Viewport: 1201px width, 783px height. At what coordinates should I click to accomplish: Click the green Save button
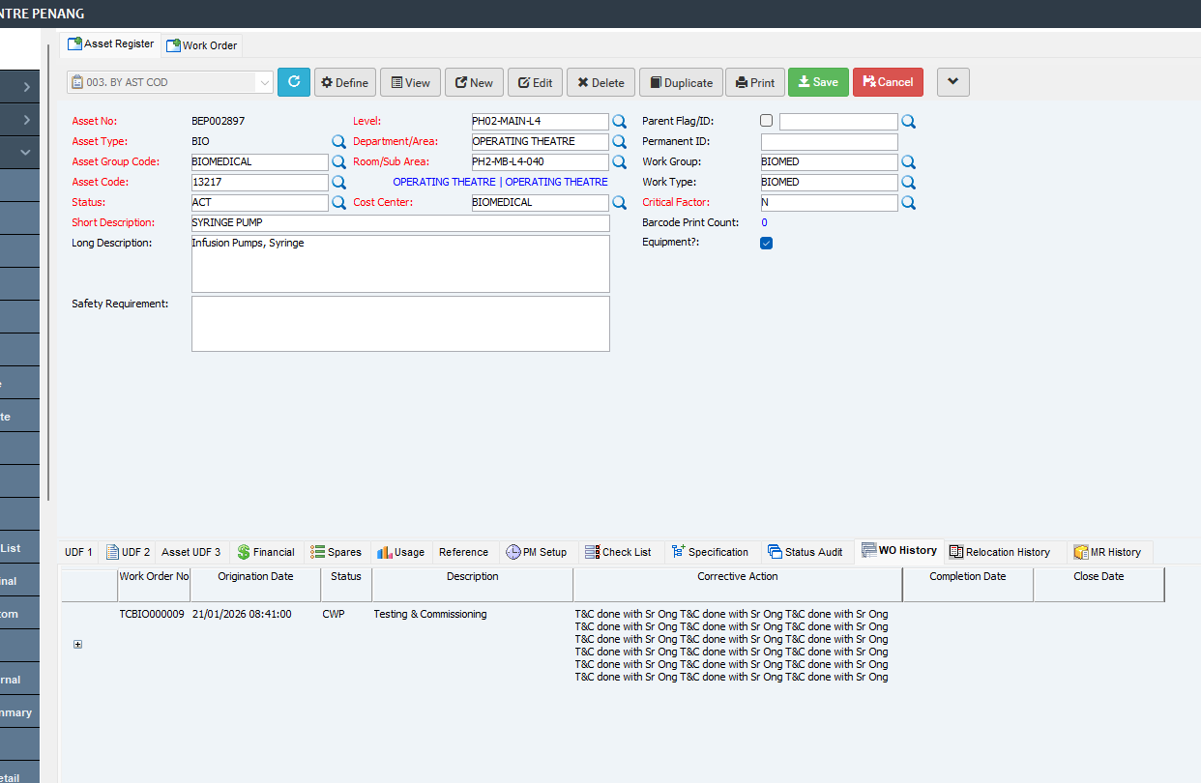click(818, 82)
